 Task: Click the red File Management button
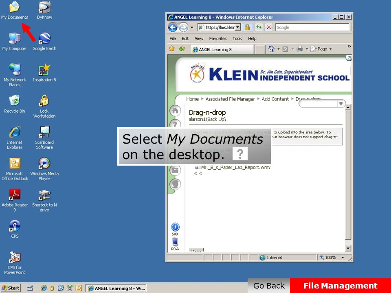pos(340,286)
